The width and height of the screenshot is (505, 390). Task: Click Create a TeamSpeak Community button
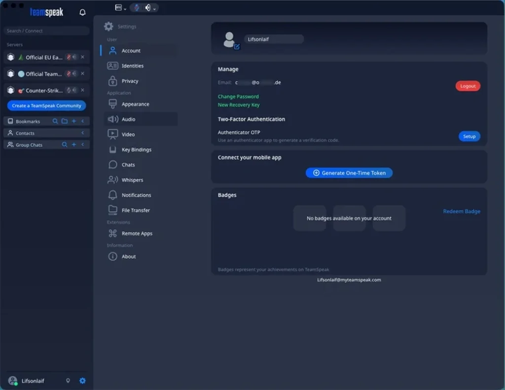pyautogui.click(x=46, y=105)
